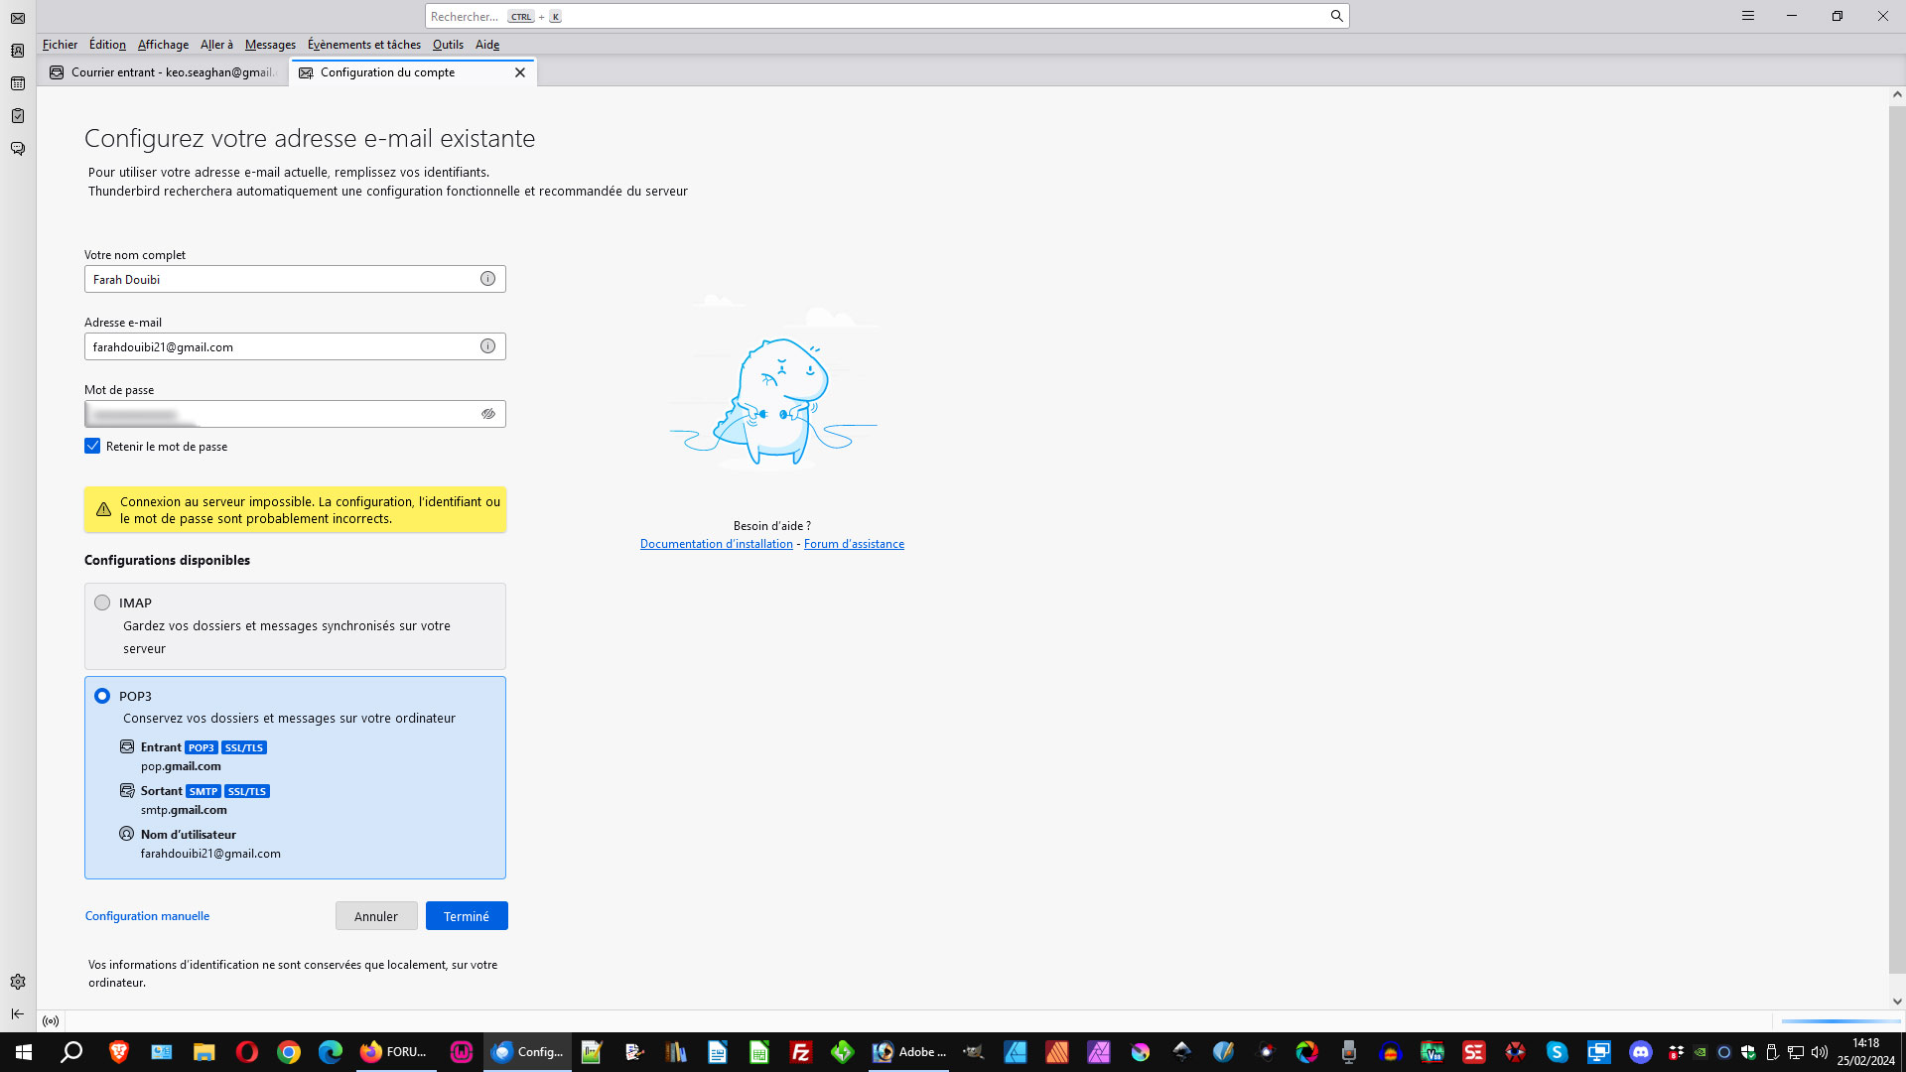The image size is (1906, 1072).
Task: Click Configuration manuelle link
Action: (147, 916)
